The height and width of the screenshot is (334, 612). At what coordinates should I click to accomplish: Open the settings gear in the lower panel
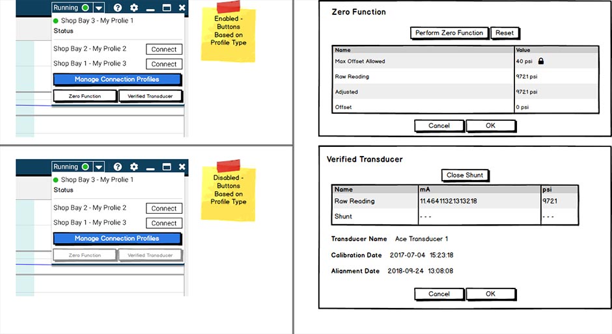coord(134,167)
